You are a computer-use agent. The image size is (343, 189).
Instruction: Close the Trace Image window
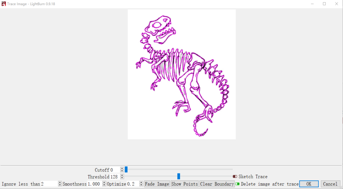click(336, 4)
